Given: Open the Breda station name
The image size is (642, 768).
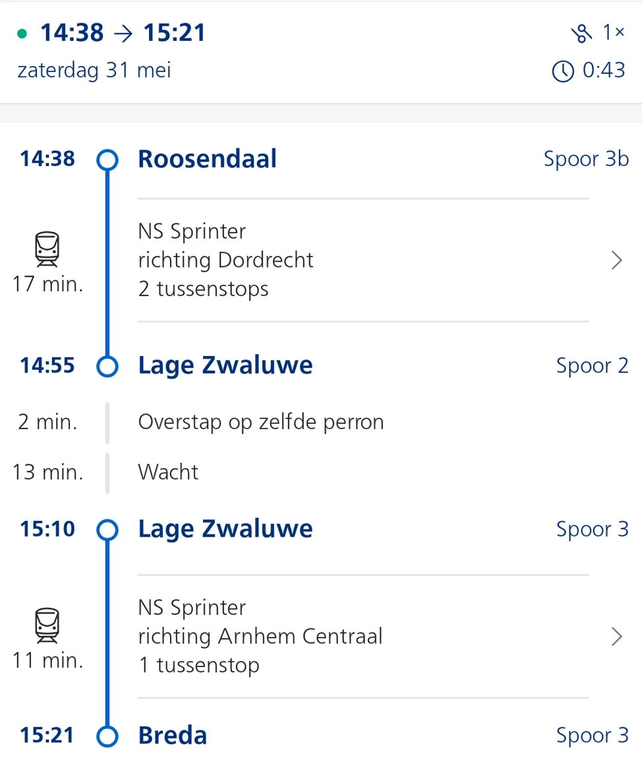Looking at the screenshot, I should pyautogui.click(x=172, y=736).
